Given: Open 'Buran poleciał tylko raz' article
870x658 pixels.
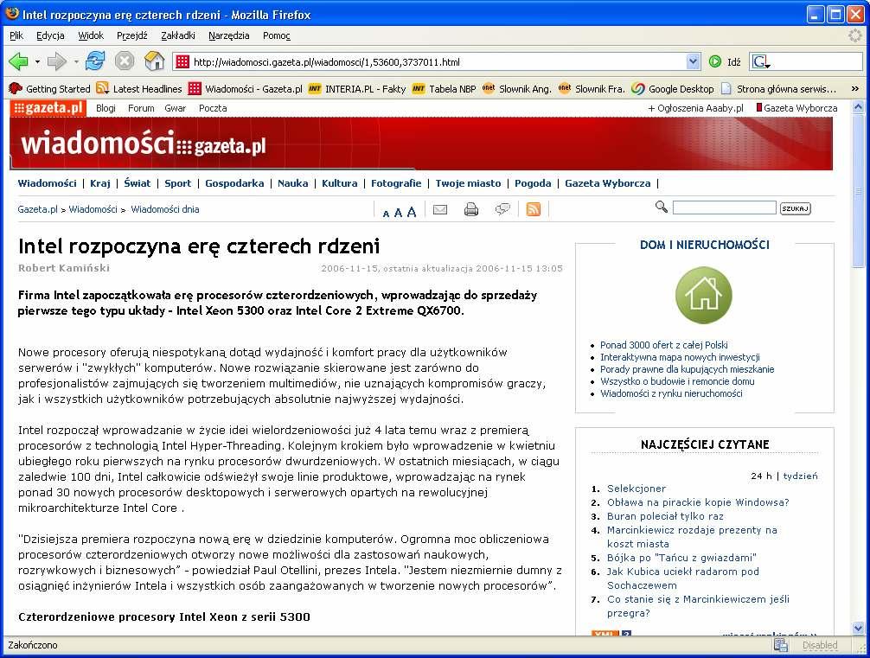Looking at the screenshot, I should click(665, 516).
